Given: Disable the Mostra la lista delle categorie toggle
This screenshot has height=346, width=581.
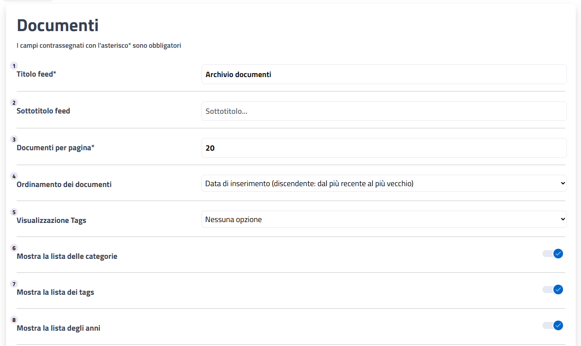Looking at the screenshot, I should point(553,254).
